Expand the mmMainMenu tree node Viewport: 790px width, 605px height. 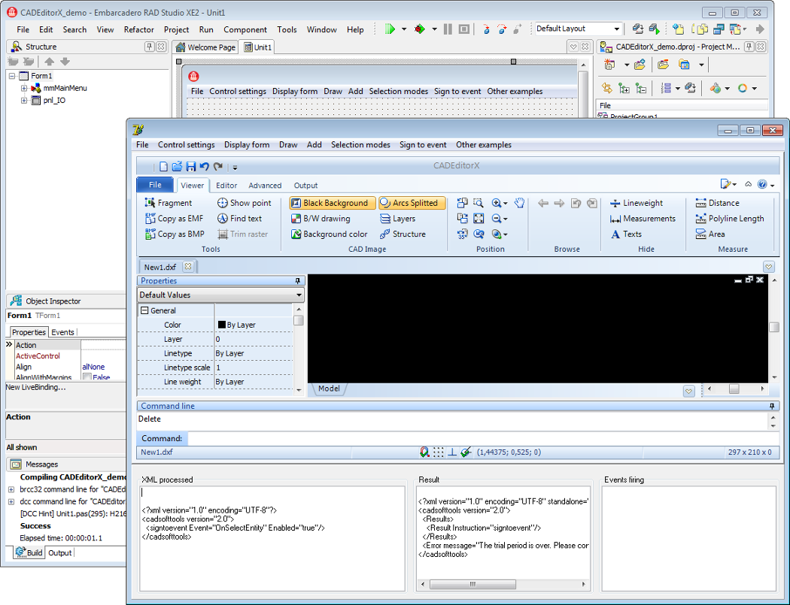click(24, 88)
